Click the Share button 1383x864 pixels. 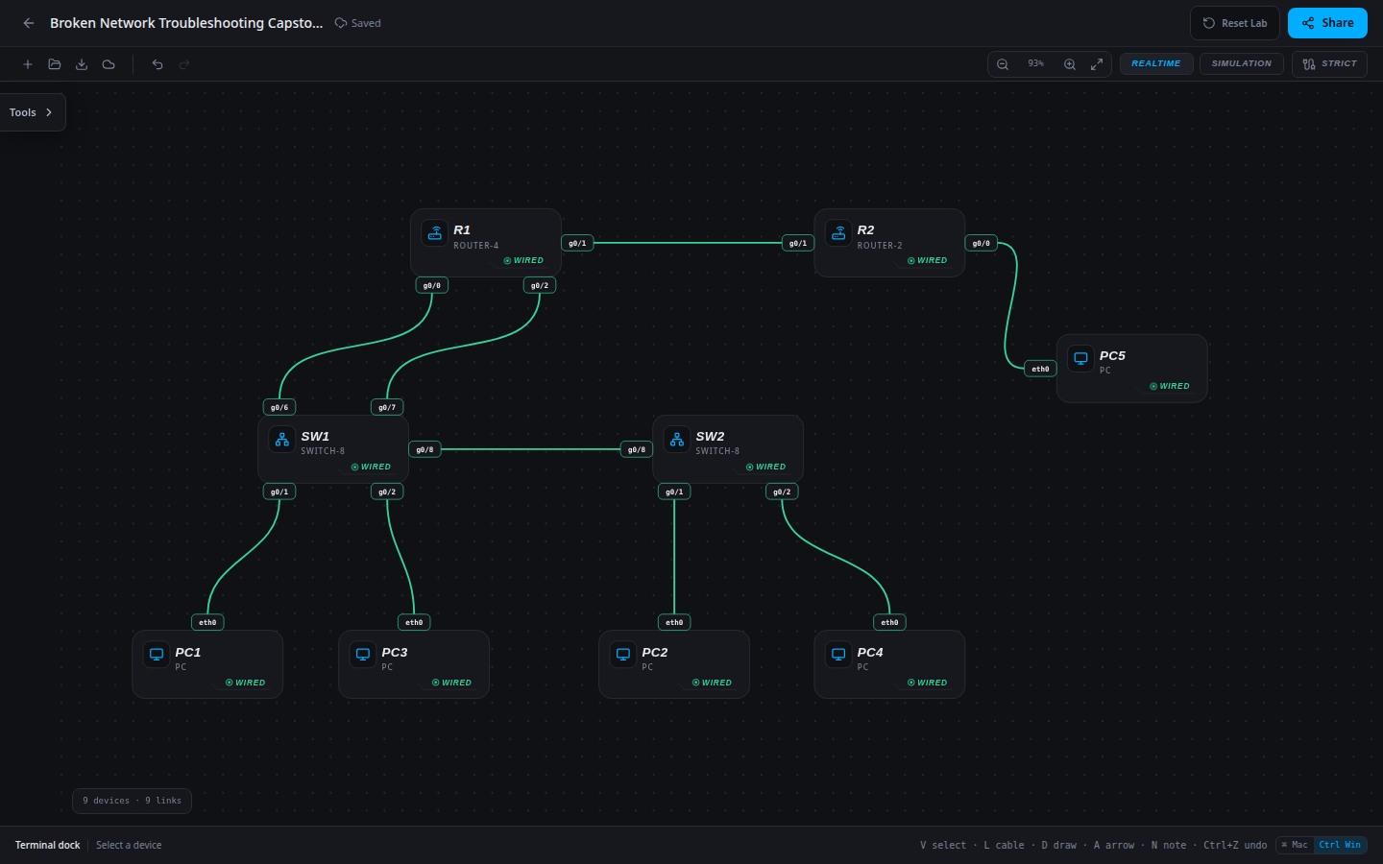pos(1327,23)
